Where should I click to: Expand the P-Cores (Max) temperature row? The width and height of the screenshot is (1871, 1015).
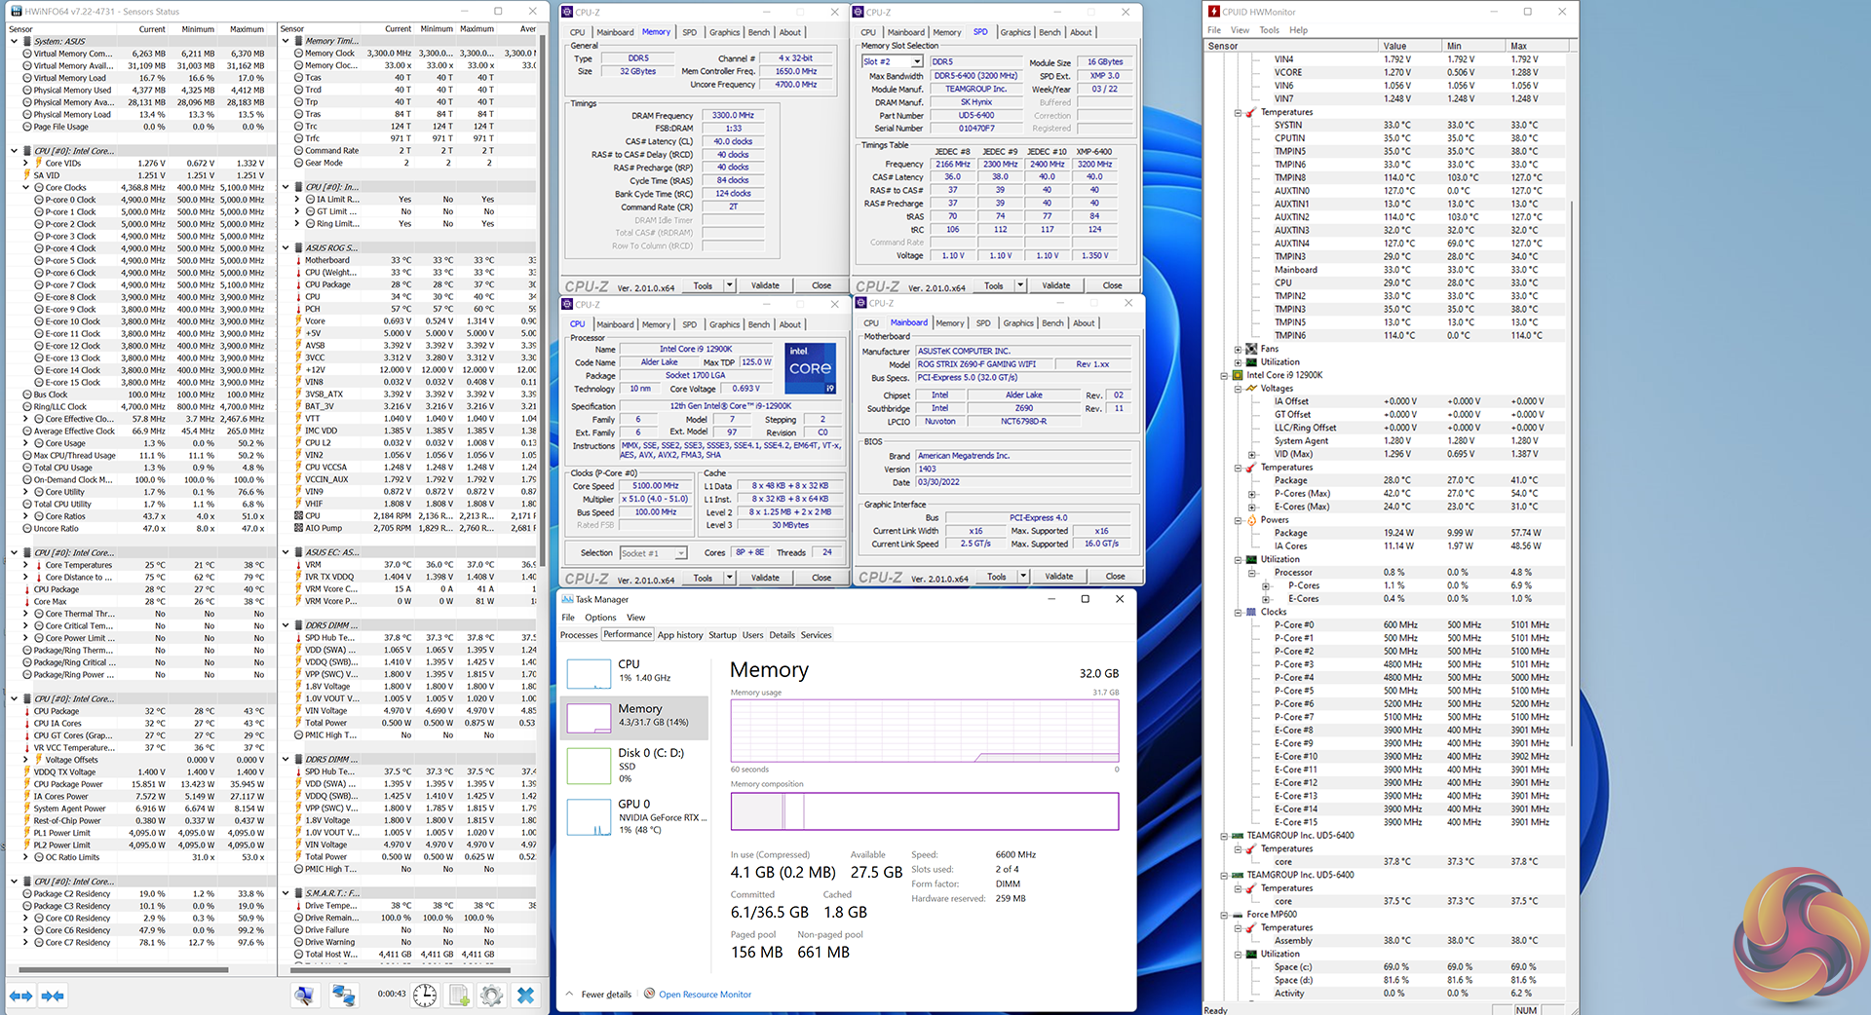pos(1252,494)
